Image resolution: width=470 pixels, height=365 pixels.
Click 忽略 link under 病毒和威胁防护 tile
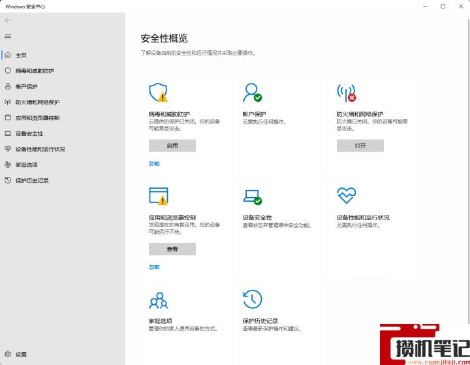pos(154,163)
